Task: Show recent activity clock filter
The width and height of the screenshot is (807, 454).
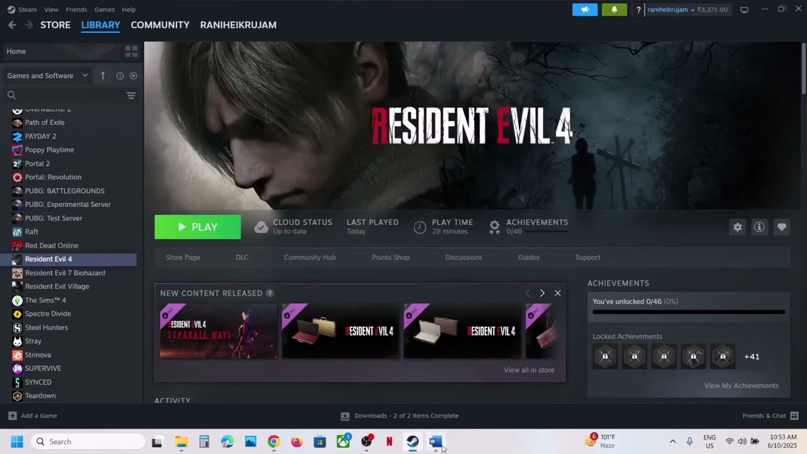Action: click(x=120, y=76)
